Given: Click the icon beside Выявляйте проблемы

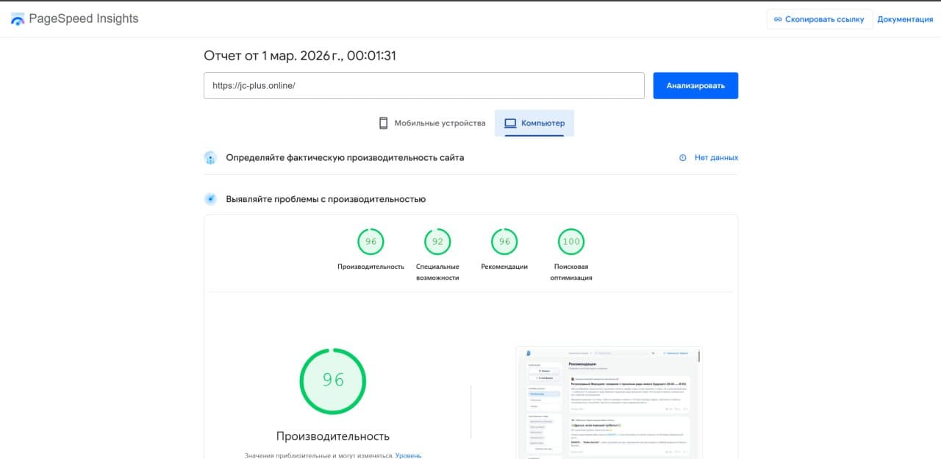Looking at the screenshot, I should [x=210, y=199].
